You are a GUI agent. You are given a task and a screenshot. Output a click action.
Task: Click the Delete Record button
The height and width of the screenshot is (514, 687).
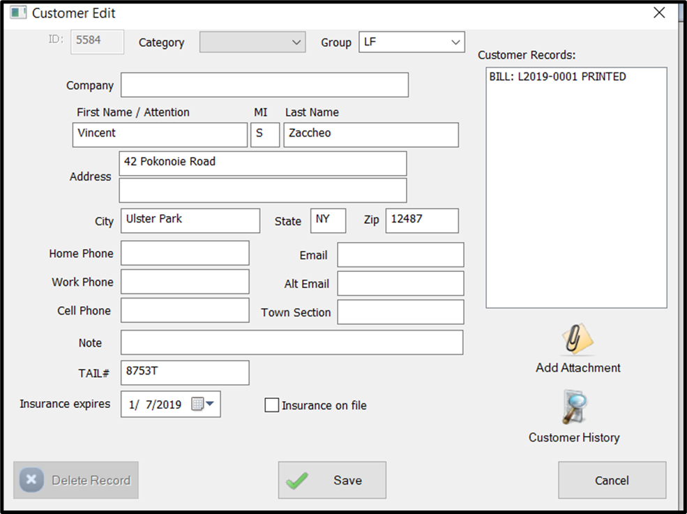coord(76,480)
